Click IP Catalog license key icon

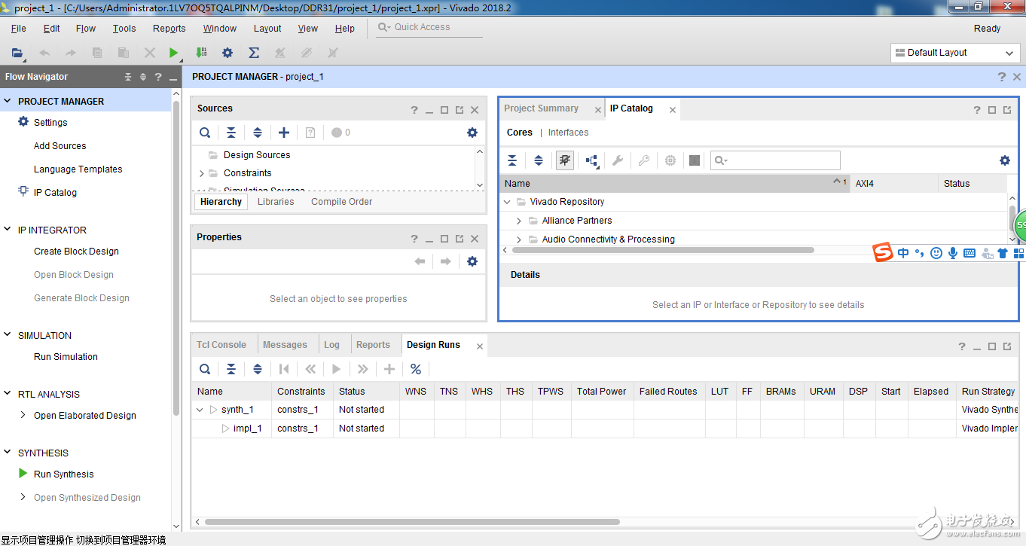pos(644,160)
